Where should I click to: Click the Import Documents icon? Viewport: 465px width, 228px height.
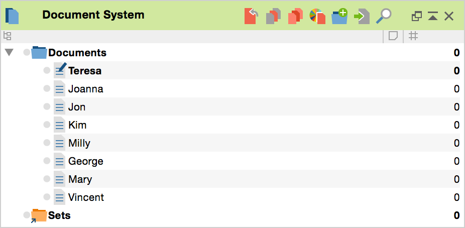(x=362, y=16)
